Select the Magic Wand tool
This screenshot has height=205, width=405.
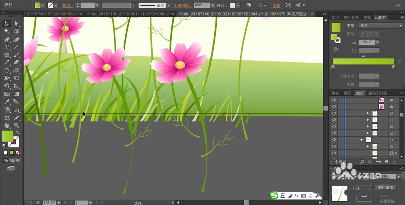pos(7,32)
